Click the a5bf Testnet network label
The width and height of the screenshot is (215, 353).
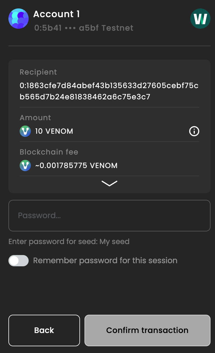[x=106, y=28]
